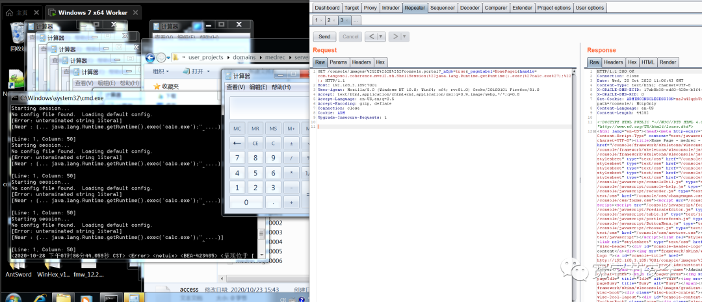Go to previous request history arrow
The width and height of the screenshot is (702, 302).
(371, 36)
